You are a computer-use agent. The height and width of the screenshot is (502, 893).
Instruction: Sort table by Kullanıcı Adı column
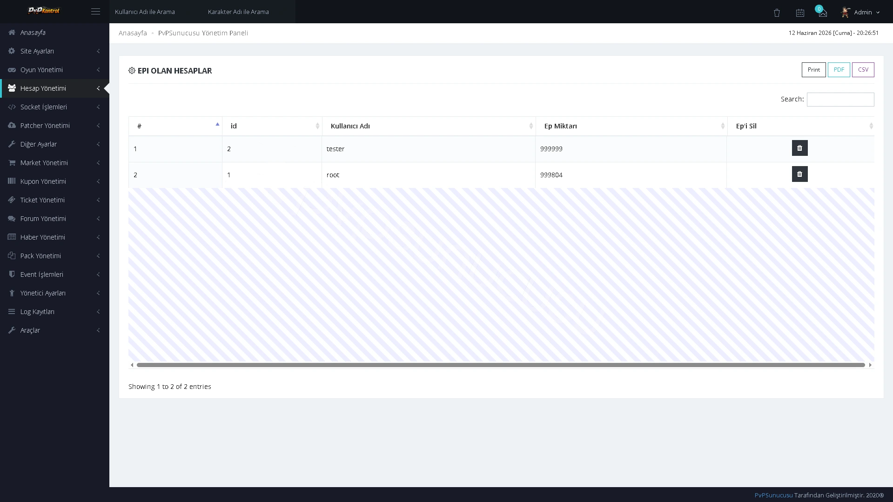(429, 126)
